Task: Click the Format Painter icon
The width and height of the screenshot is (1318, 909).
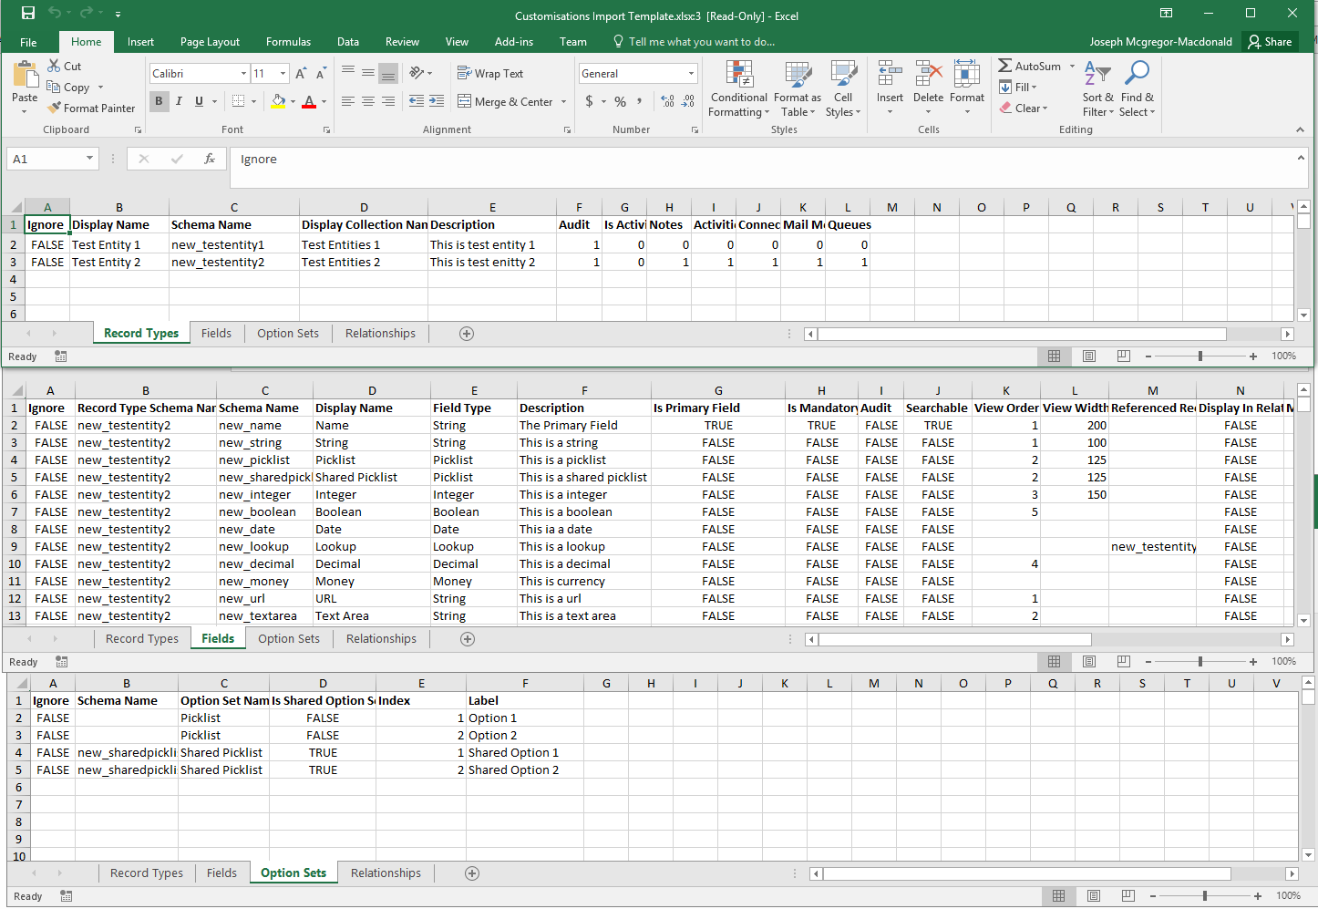Action: [55, 108]
